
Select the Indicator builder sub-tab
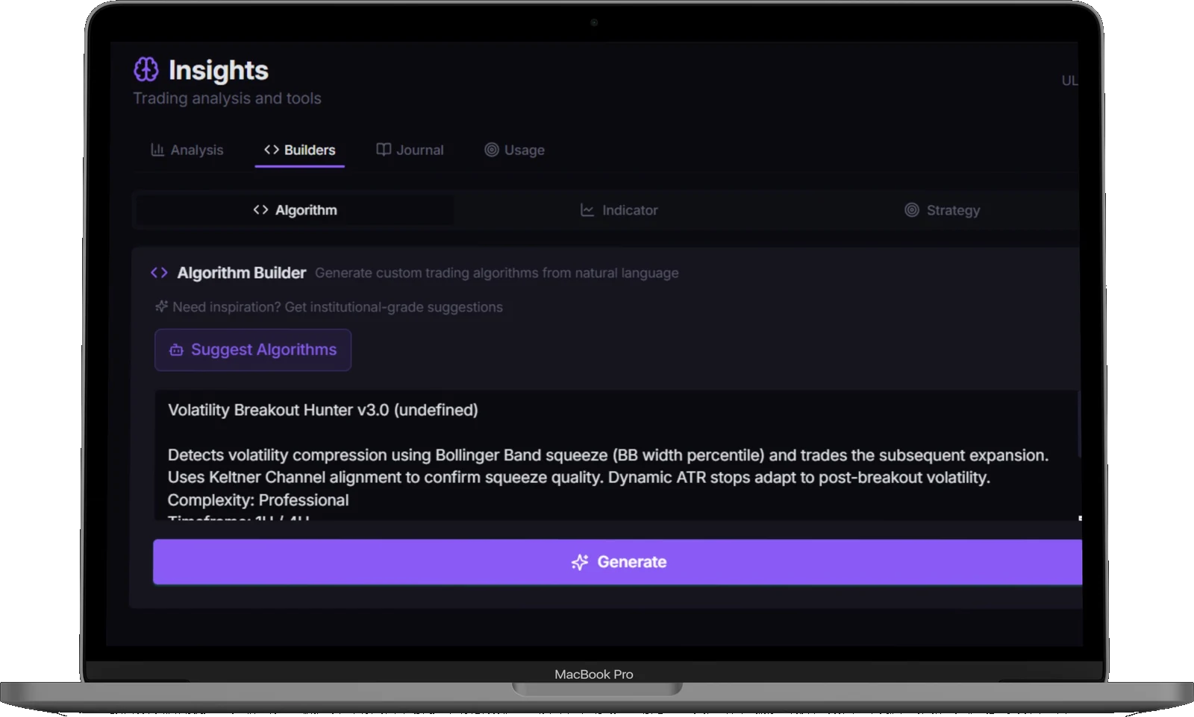coord(619,210)
